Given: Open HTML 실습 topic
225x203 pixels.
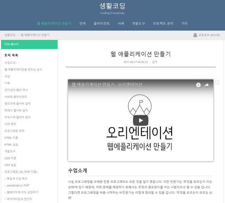Looking at the screenshot, I should point(11,145).
